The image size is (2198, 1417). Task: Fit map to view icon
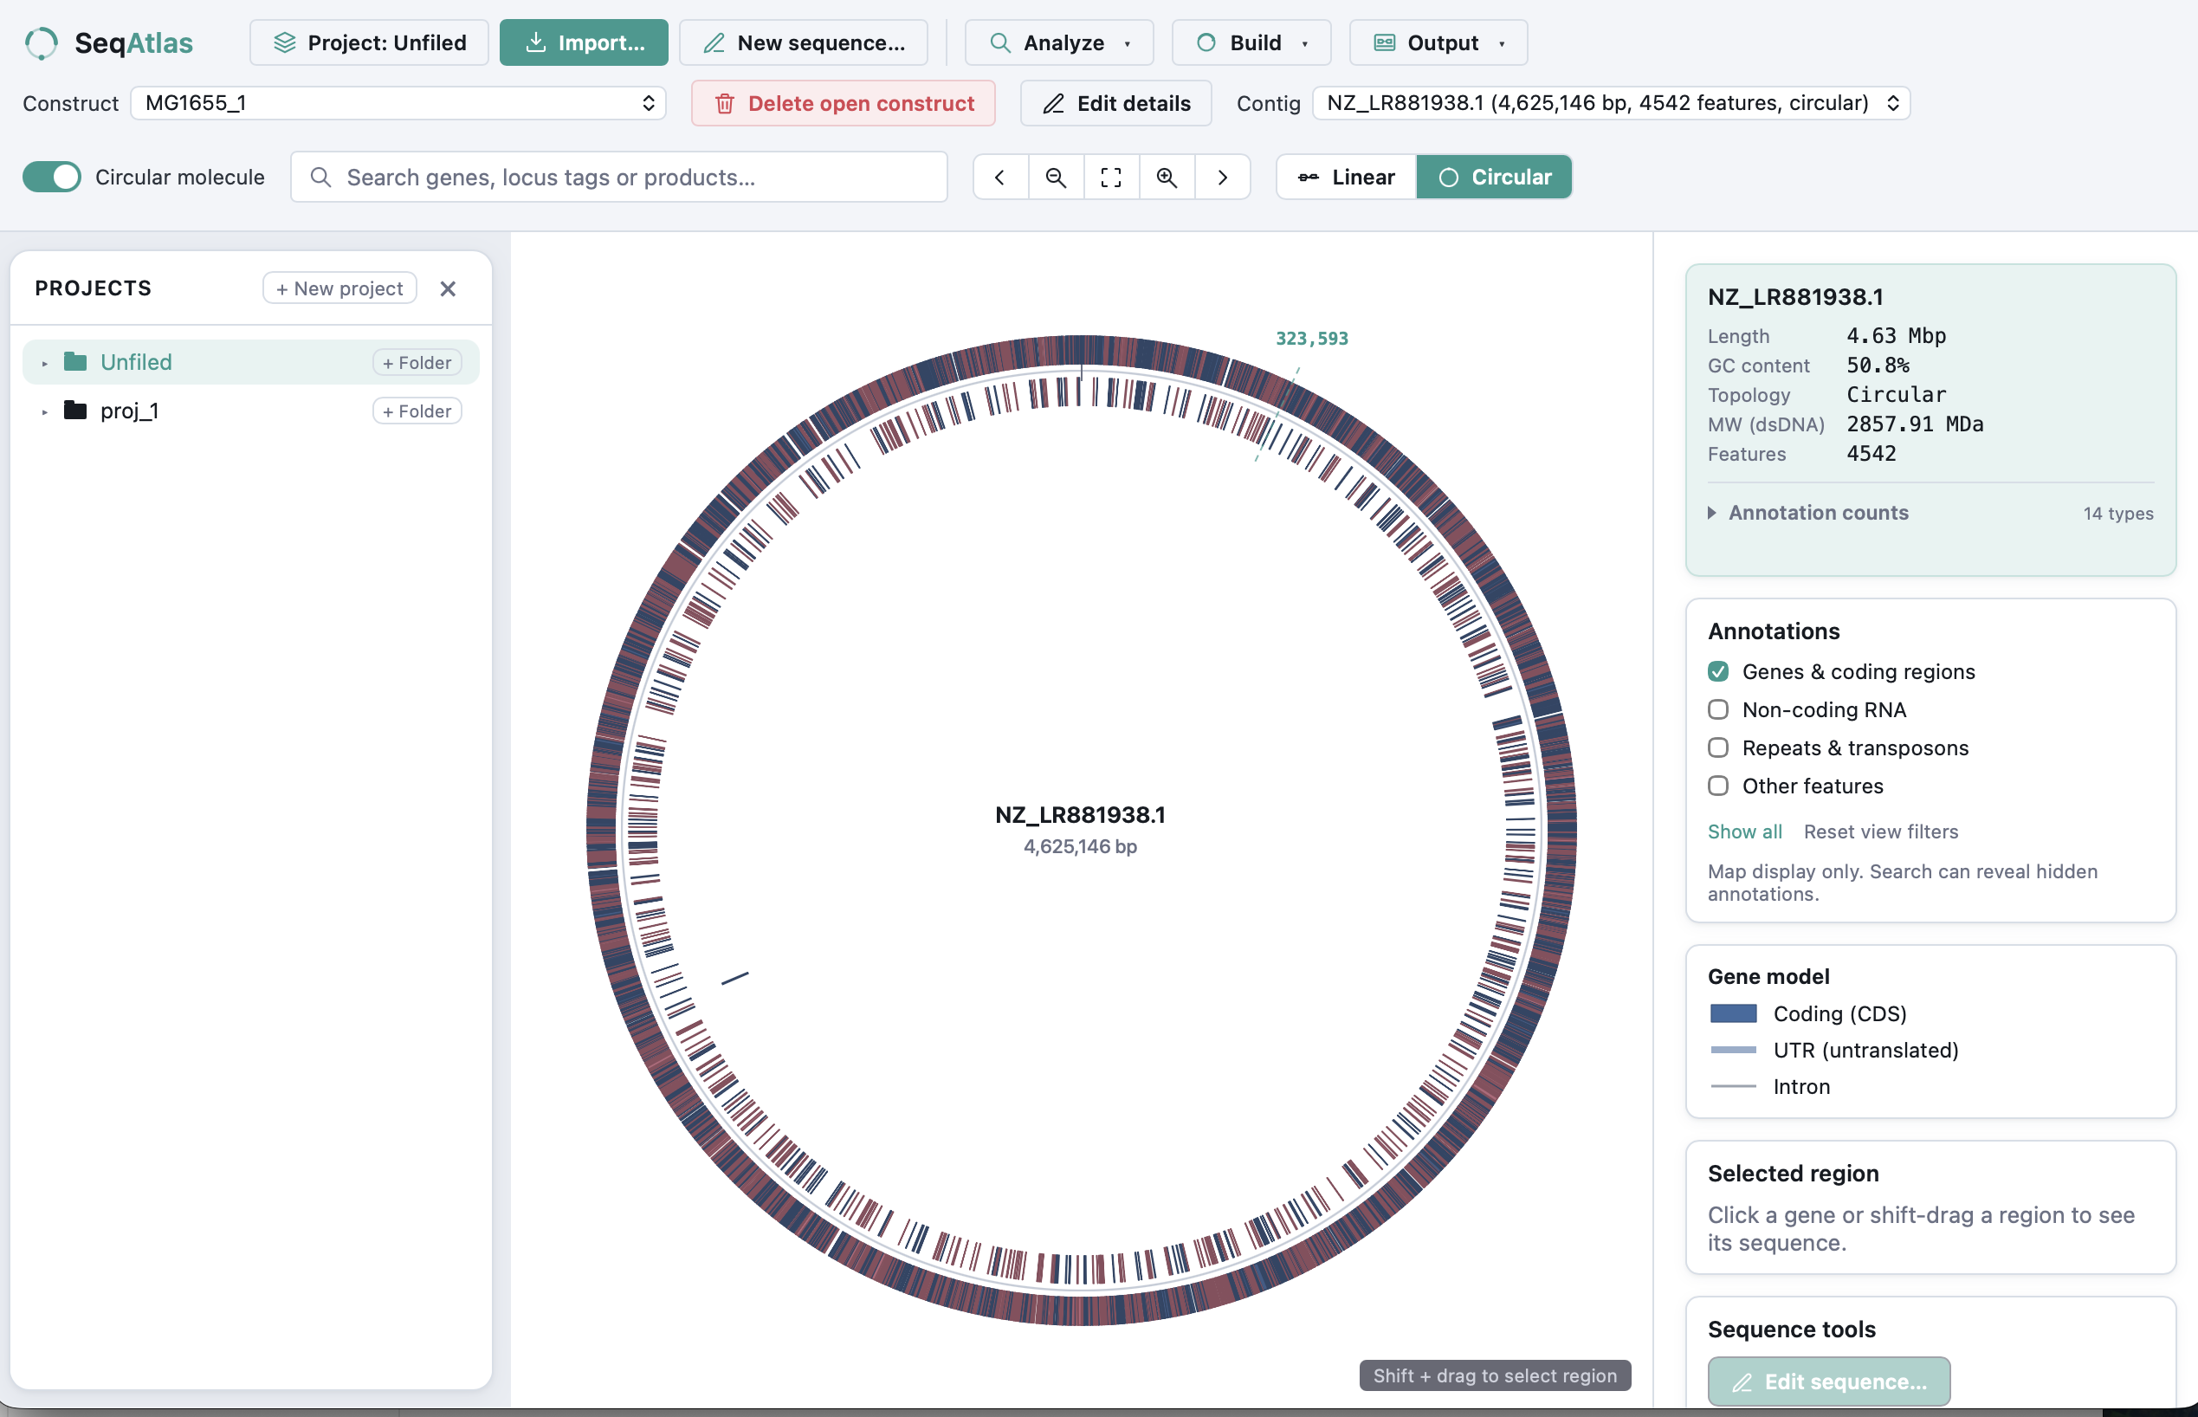1111,177
